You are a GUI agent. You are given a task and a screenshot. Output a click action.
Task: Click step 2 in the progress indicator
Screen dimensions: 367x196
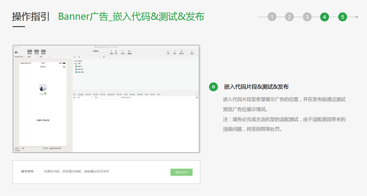290,17
